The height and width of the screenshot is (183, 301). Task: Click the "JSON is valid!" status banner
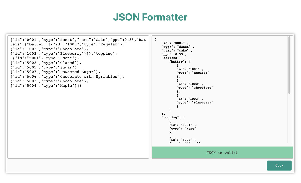point(222,152)
